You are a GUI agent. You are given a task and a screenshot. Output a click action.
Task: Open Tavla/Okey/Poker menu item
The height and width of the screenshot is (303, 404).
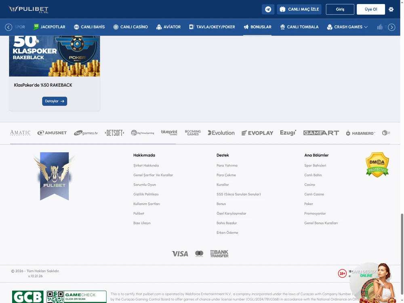(212, 27)
